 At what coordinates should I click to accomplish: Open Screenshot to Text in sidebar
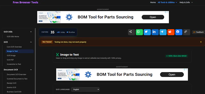click(x=14, y=64)
